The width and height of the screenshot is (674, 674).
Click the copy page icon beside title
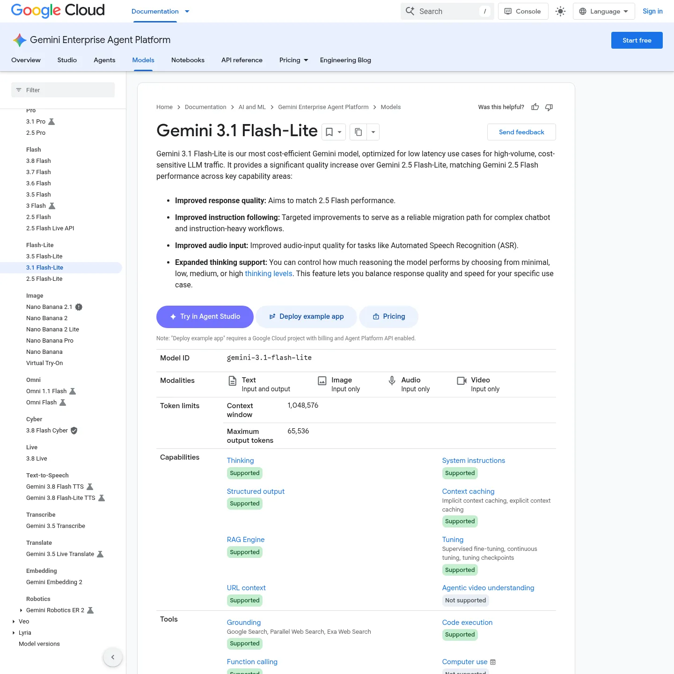coord(359,132)
